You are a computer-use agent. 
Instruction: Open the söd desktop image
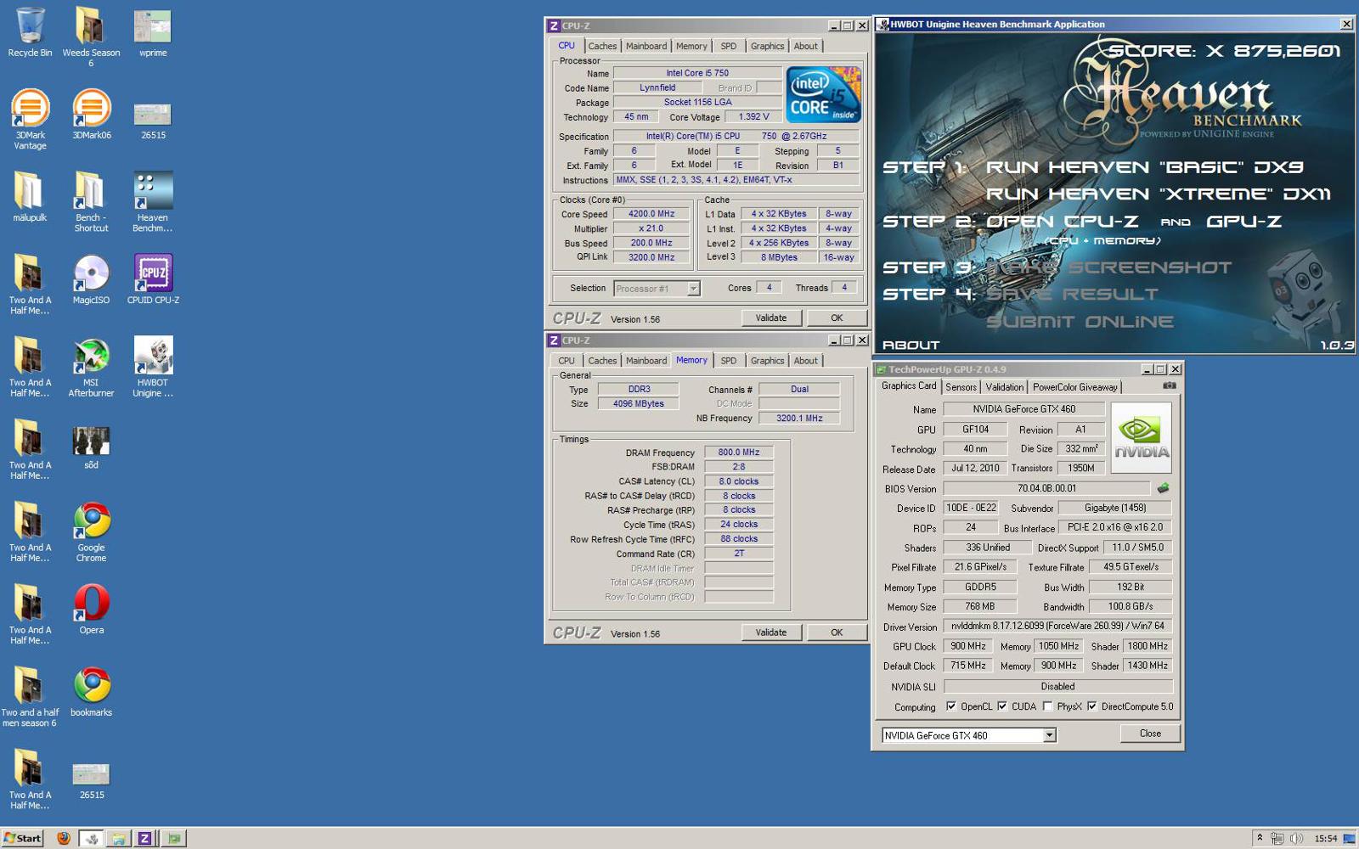91,447
